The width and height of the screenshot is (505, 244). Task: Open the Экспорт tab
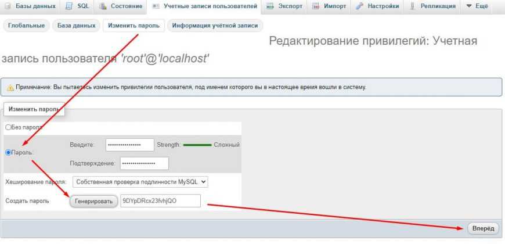284,6
